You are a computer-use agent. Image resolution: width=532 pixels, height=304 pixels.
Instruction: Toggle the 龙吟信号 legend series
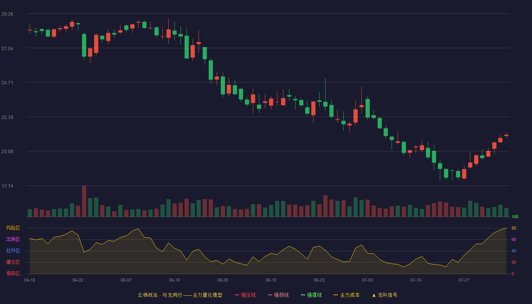pos(384,295)
